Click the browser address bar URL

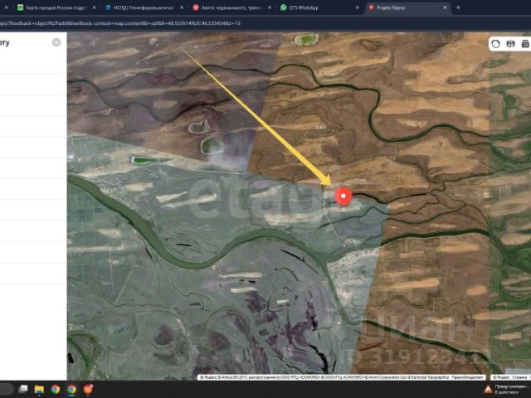[120, 23]
